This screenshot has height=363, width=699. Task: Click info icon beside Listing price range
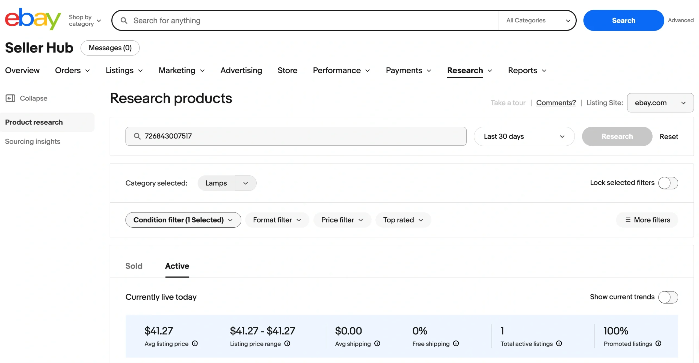click(x=287, y=344)
